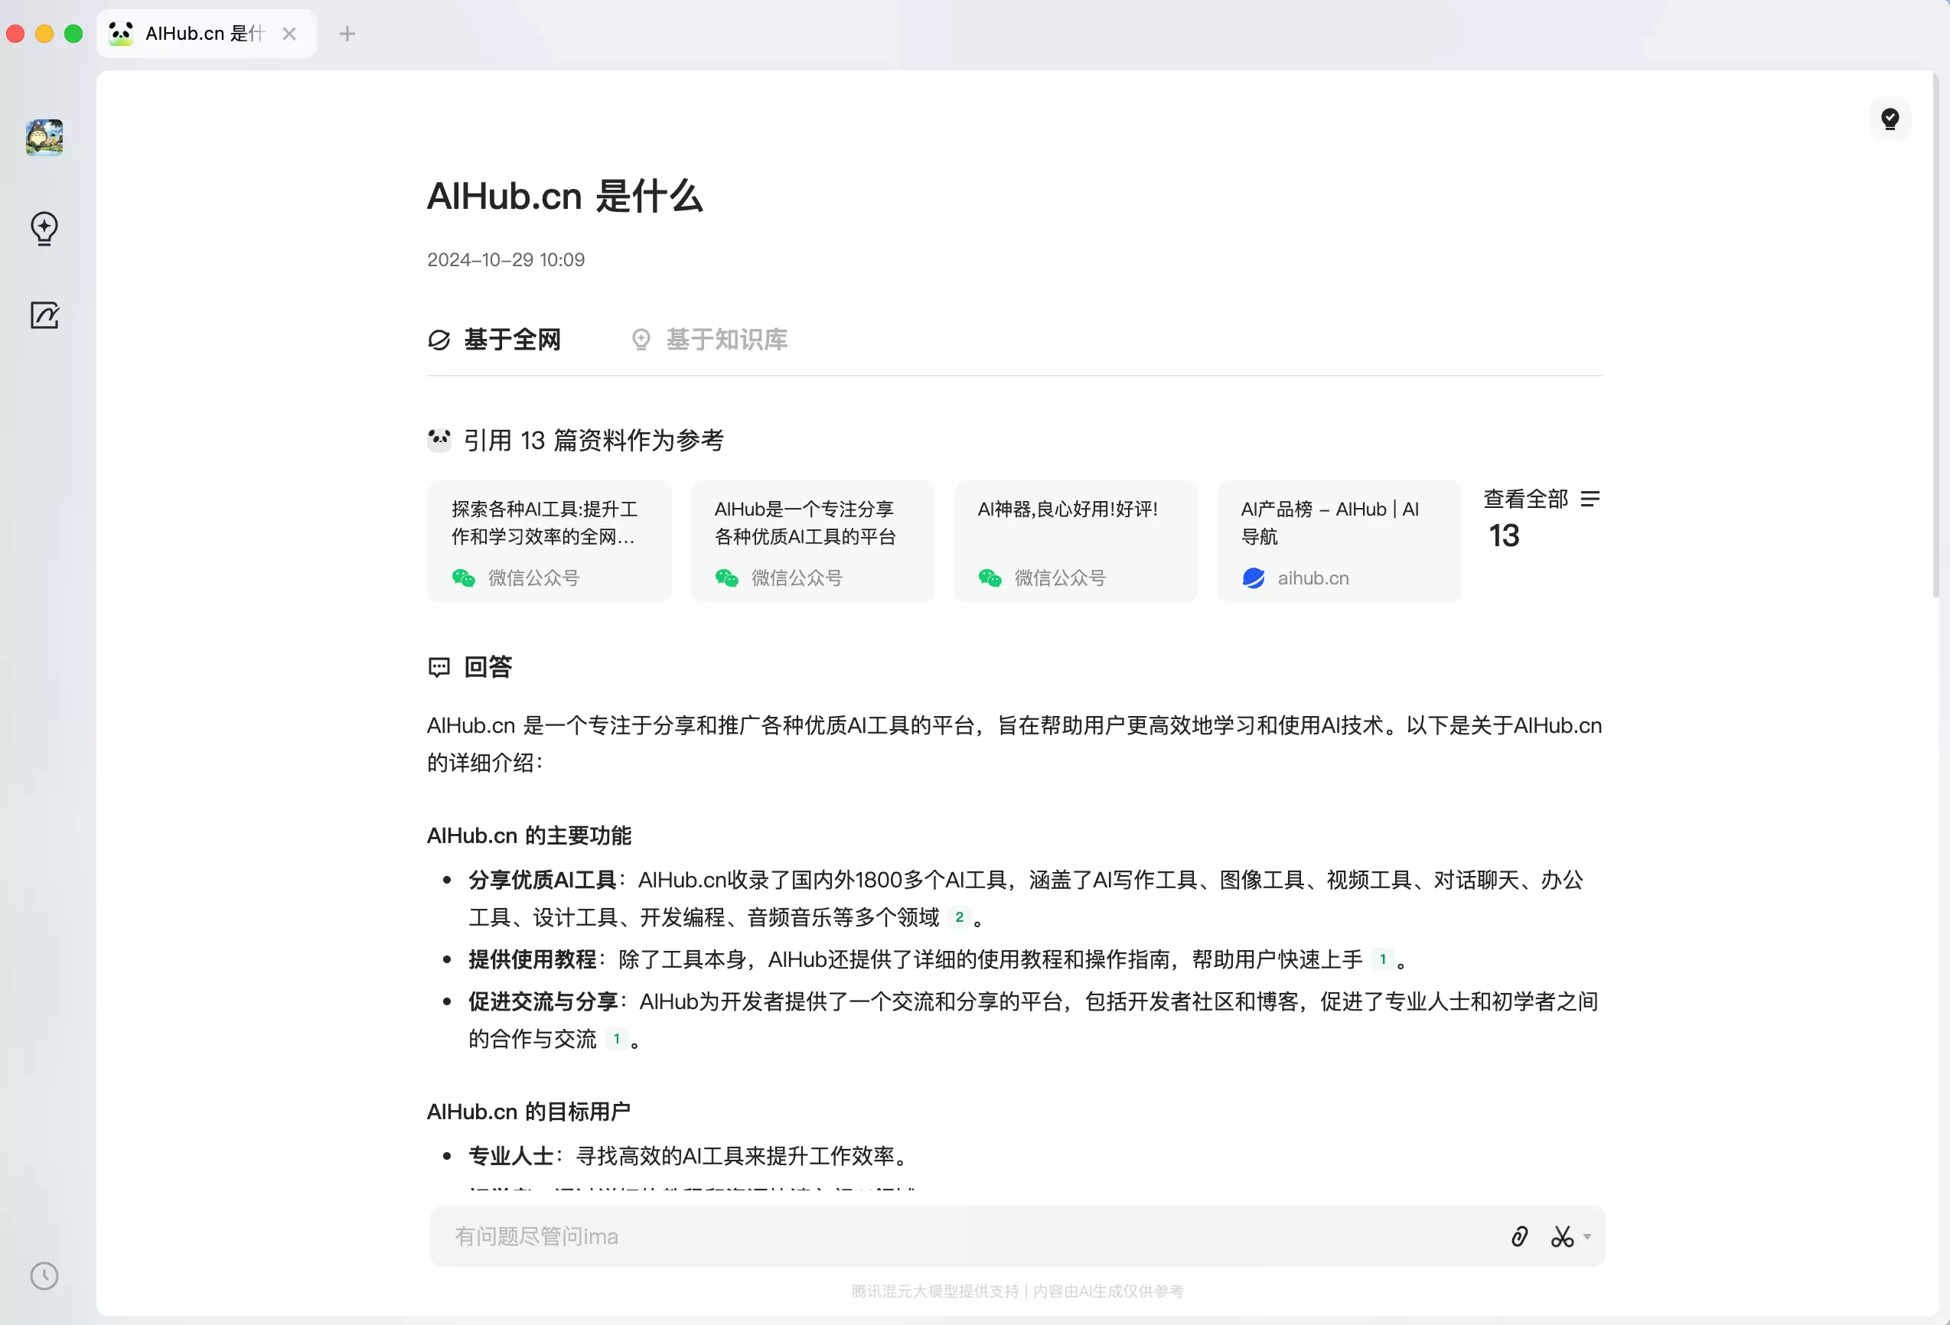Screen dimensions: 1950x1325
Task: Click the reference count number 13
Action: tap(1504, 536)
